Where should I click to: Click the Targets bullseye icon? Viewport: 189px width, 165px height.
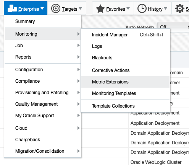click(56, 8)
